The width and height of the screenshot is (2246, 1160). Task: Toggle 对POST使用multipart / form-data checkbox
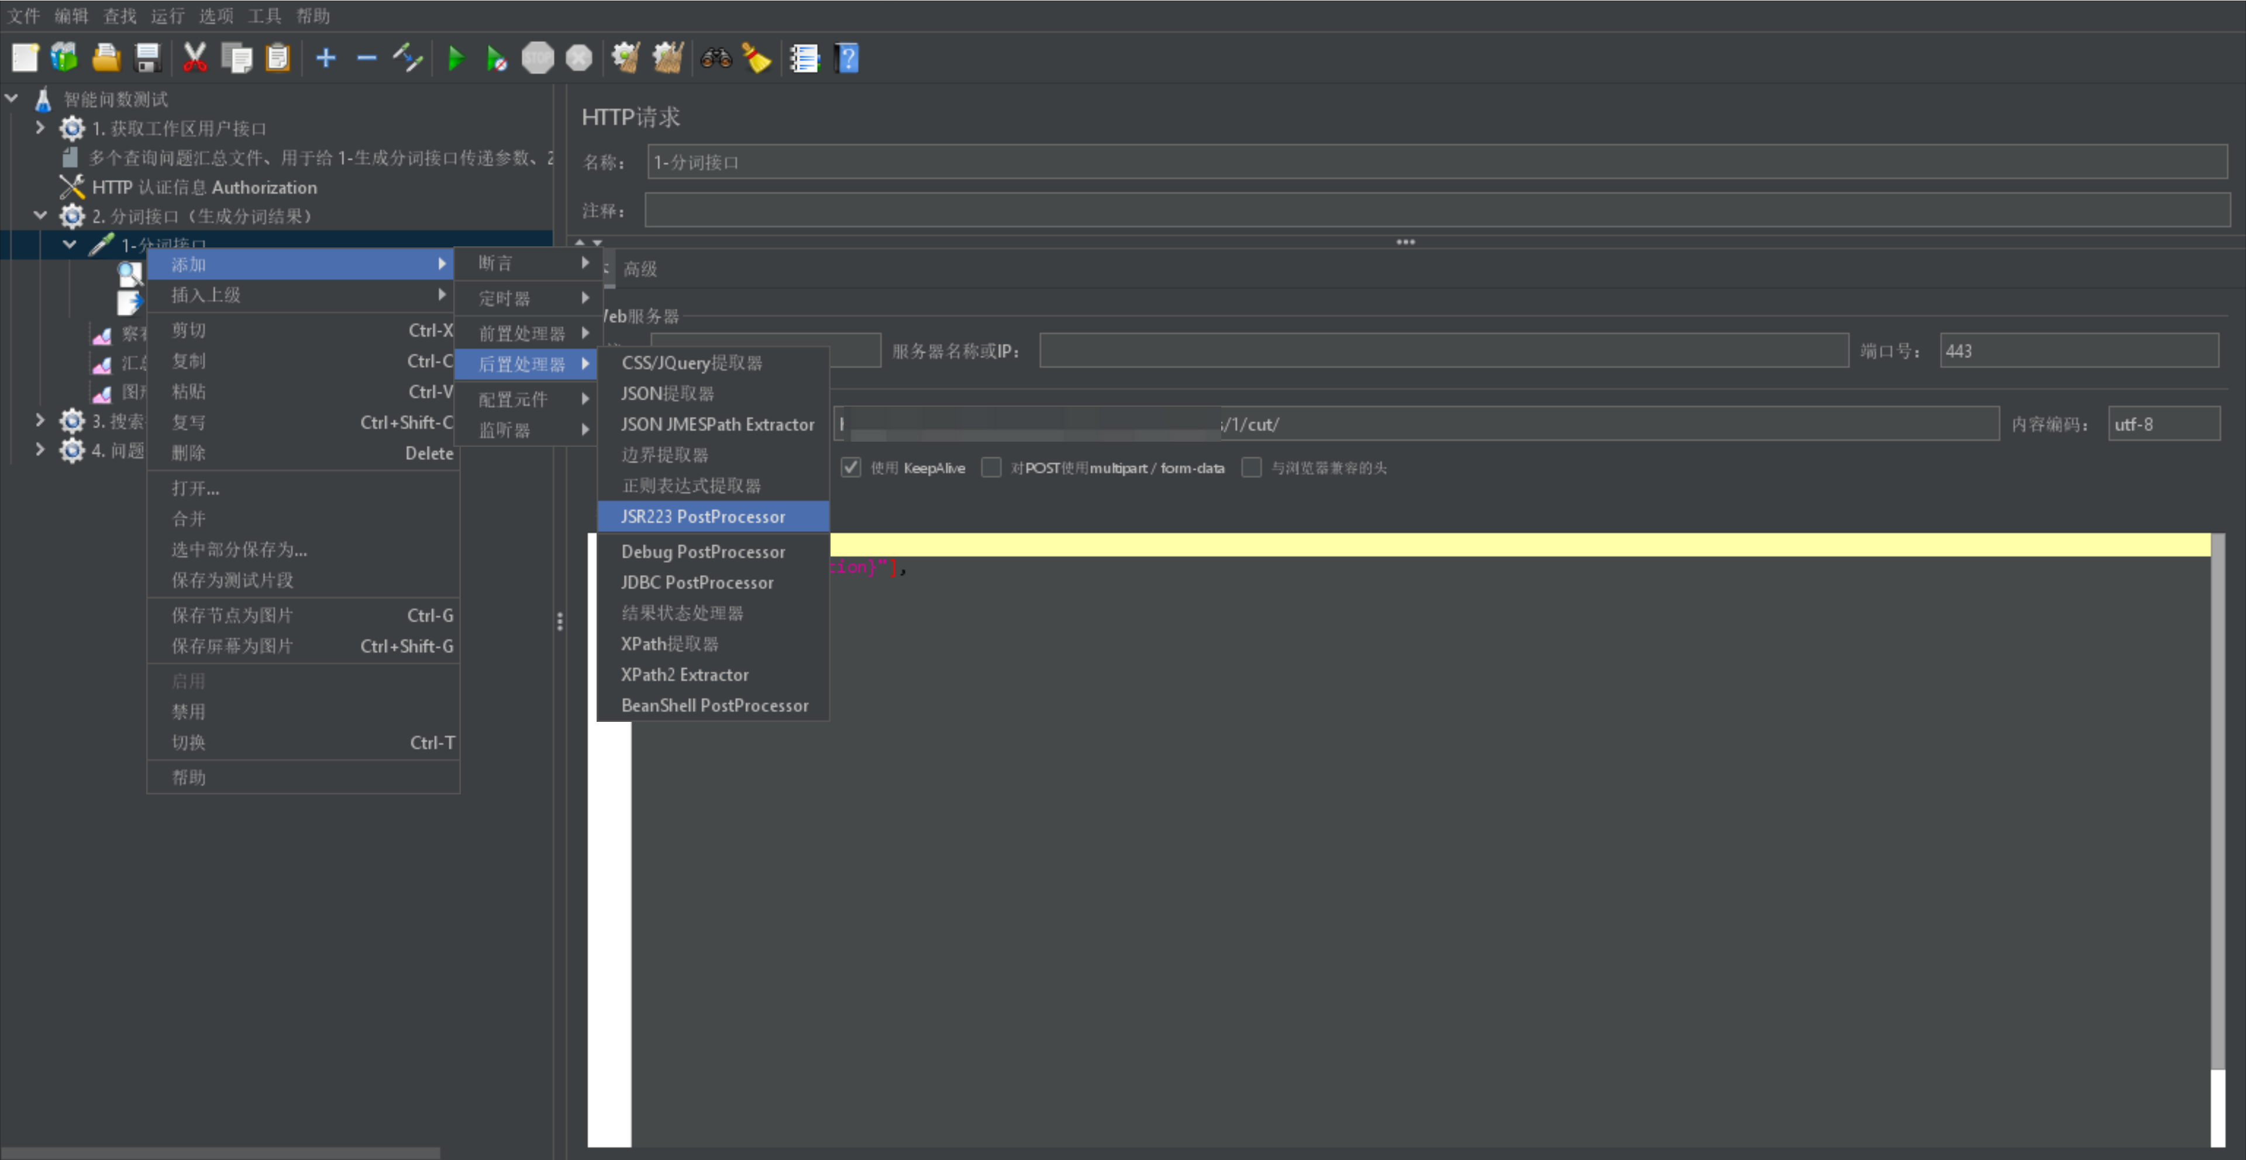coord(991,467)
